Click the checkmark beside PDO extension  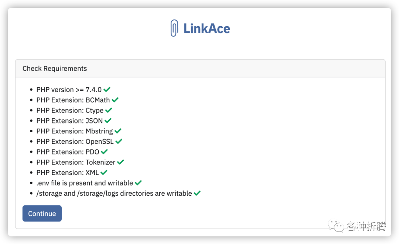click(x=104, y=151)
